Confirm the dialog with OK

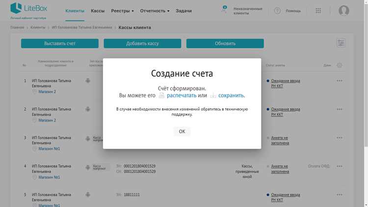pyautogui.click(x=182, y=131)
